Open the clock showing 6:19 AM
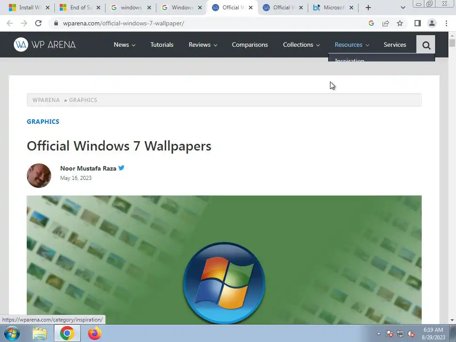 point(433,334)
